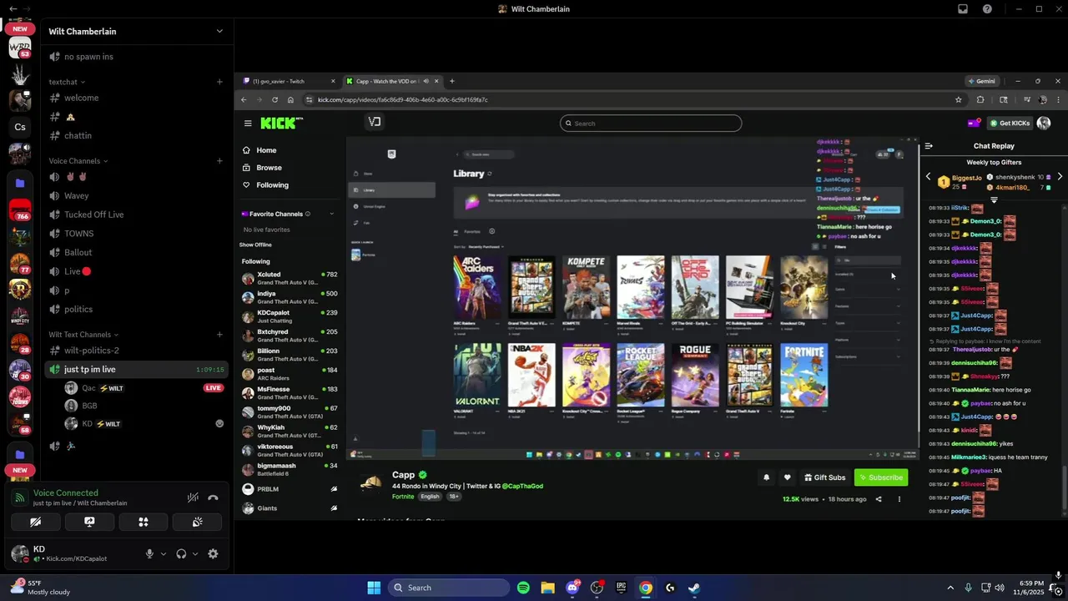Open Windows Start menu
The width and height of the screenshot is (1068, 601).
coord(373,588)
